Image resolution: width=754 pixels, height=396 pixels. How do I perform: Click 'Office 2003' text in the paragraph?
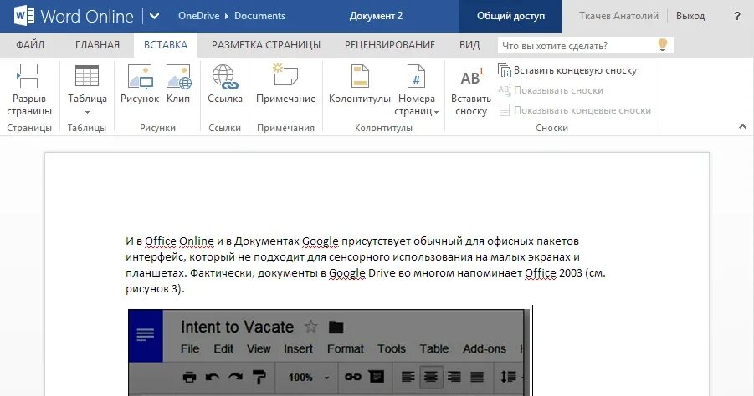click(553, 273)
